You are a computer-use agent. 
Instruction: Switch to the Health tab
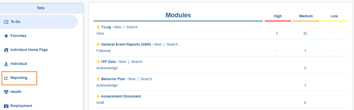[x=16, y=92]
